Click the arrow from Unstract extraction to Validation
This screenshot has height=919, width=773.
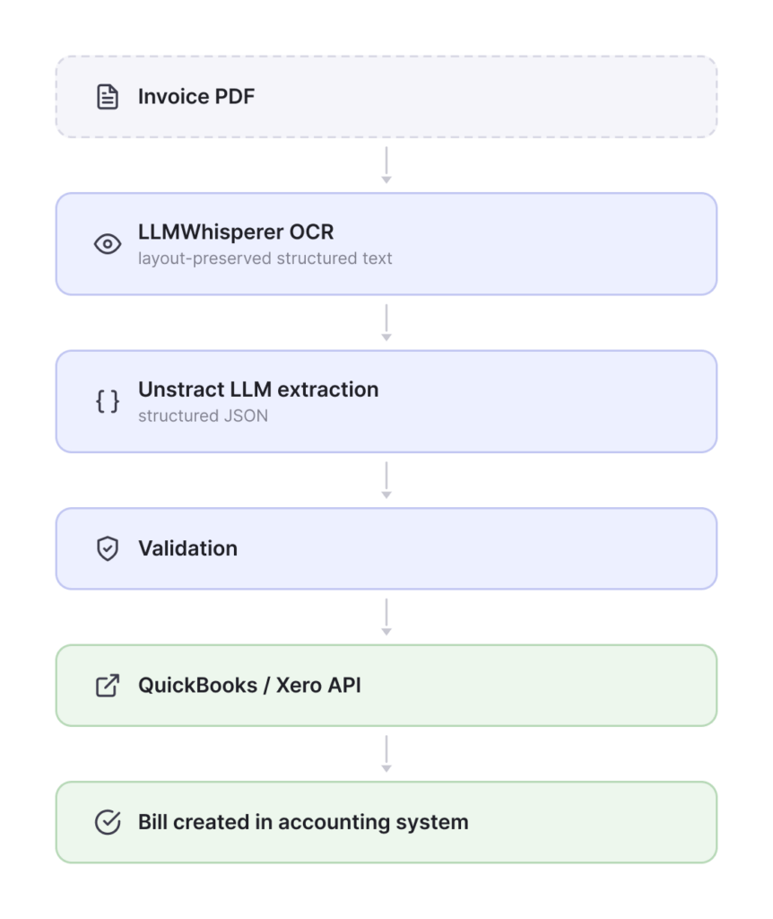[386, 480]
